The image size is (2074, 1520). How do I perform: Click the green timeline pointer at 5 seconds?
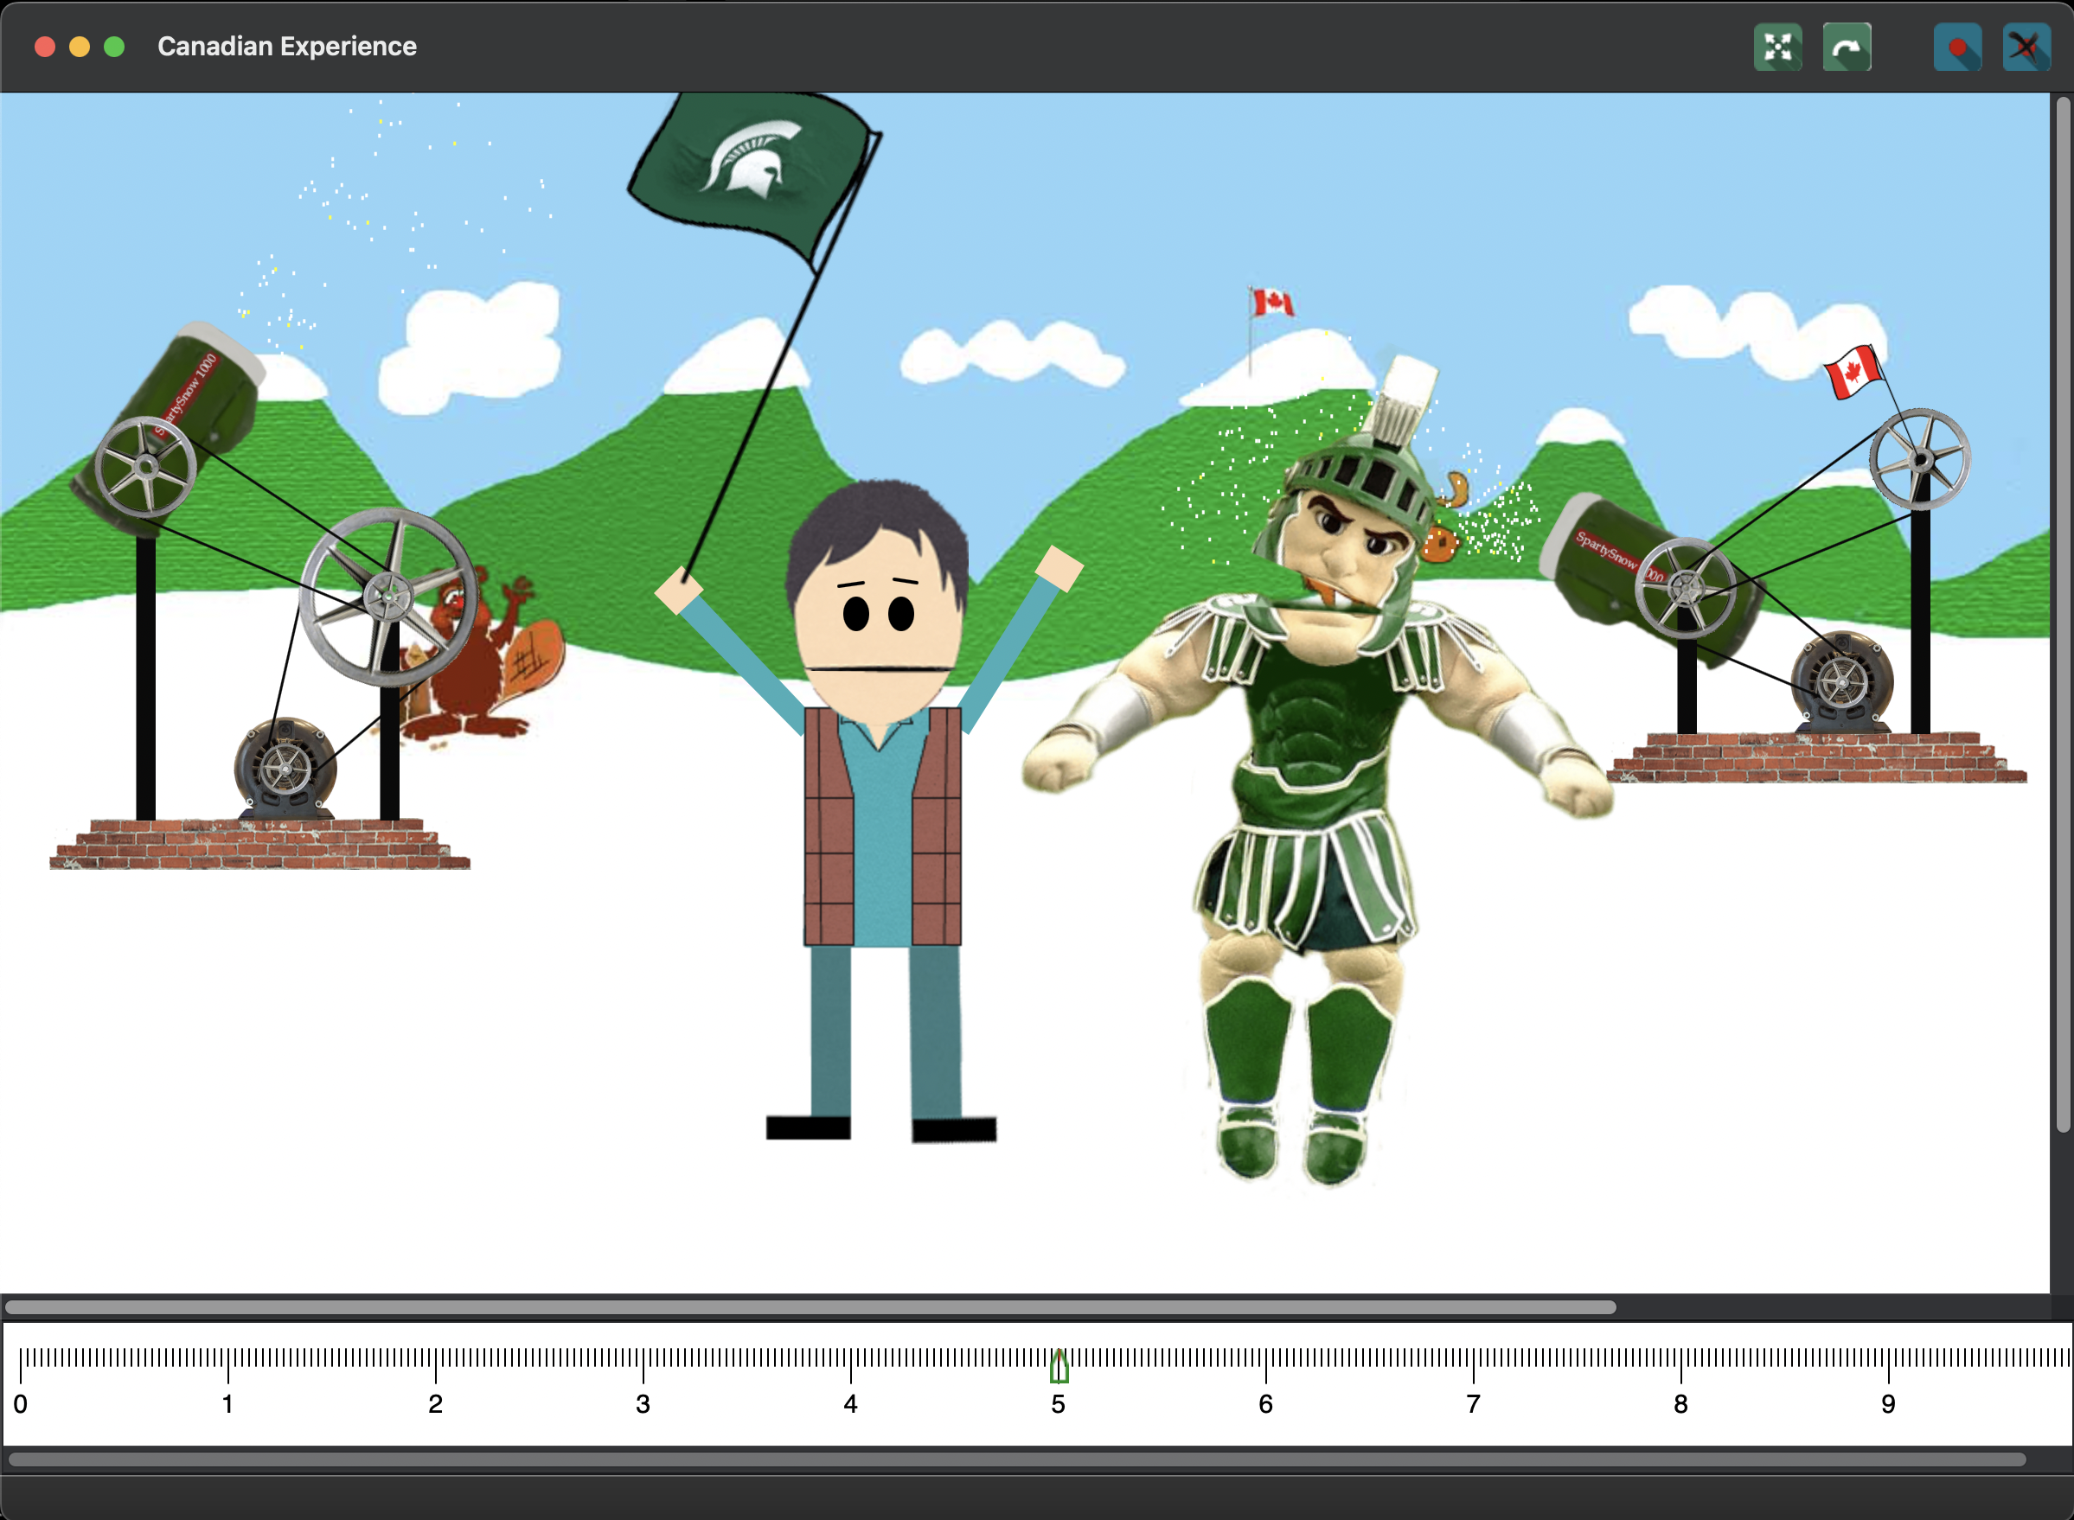1059,1365
